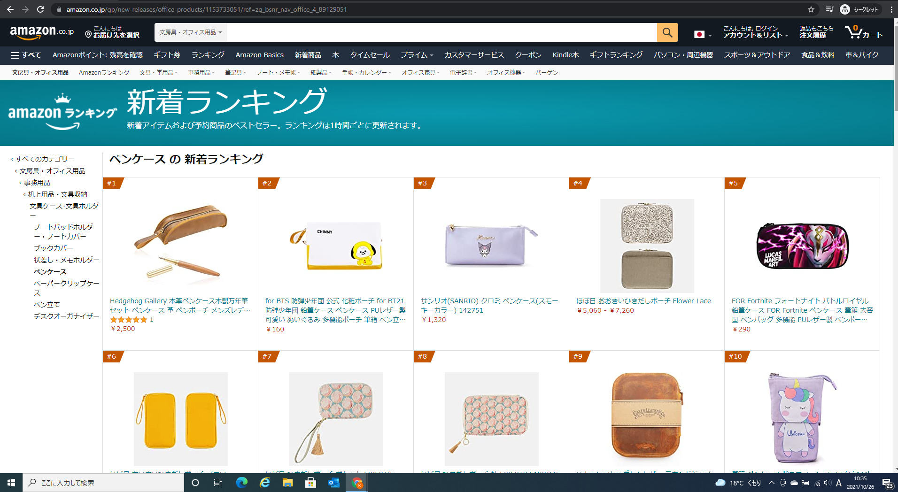Click the Chrome taskbar icon

[x=357, y=483]
